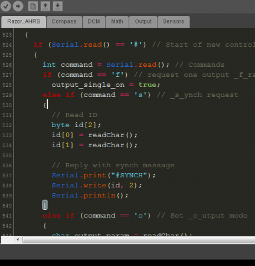The image size is (255, 266).
Task: Open the Compass tab
Action: [64, 21]
